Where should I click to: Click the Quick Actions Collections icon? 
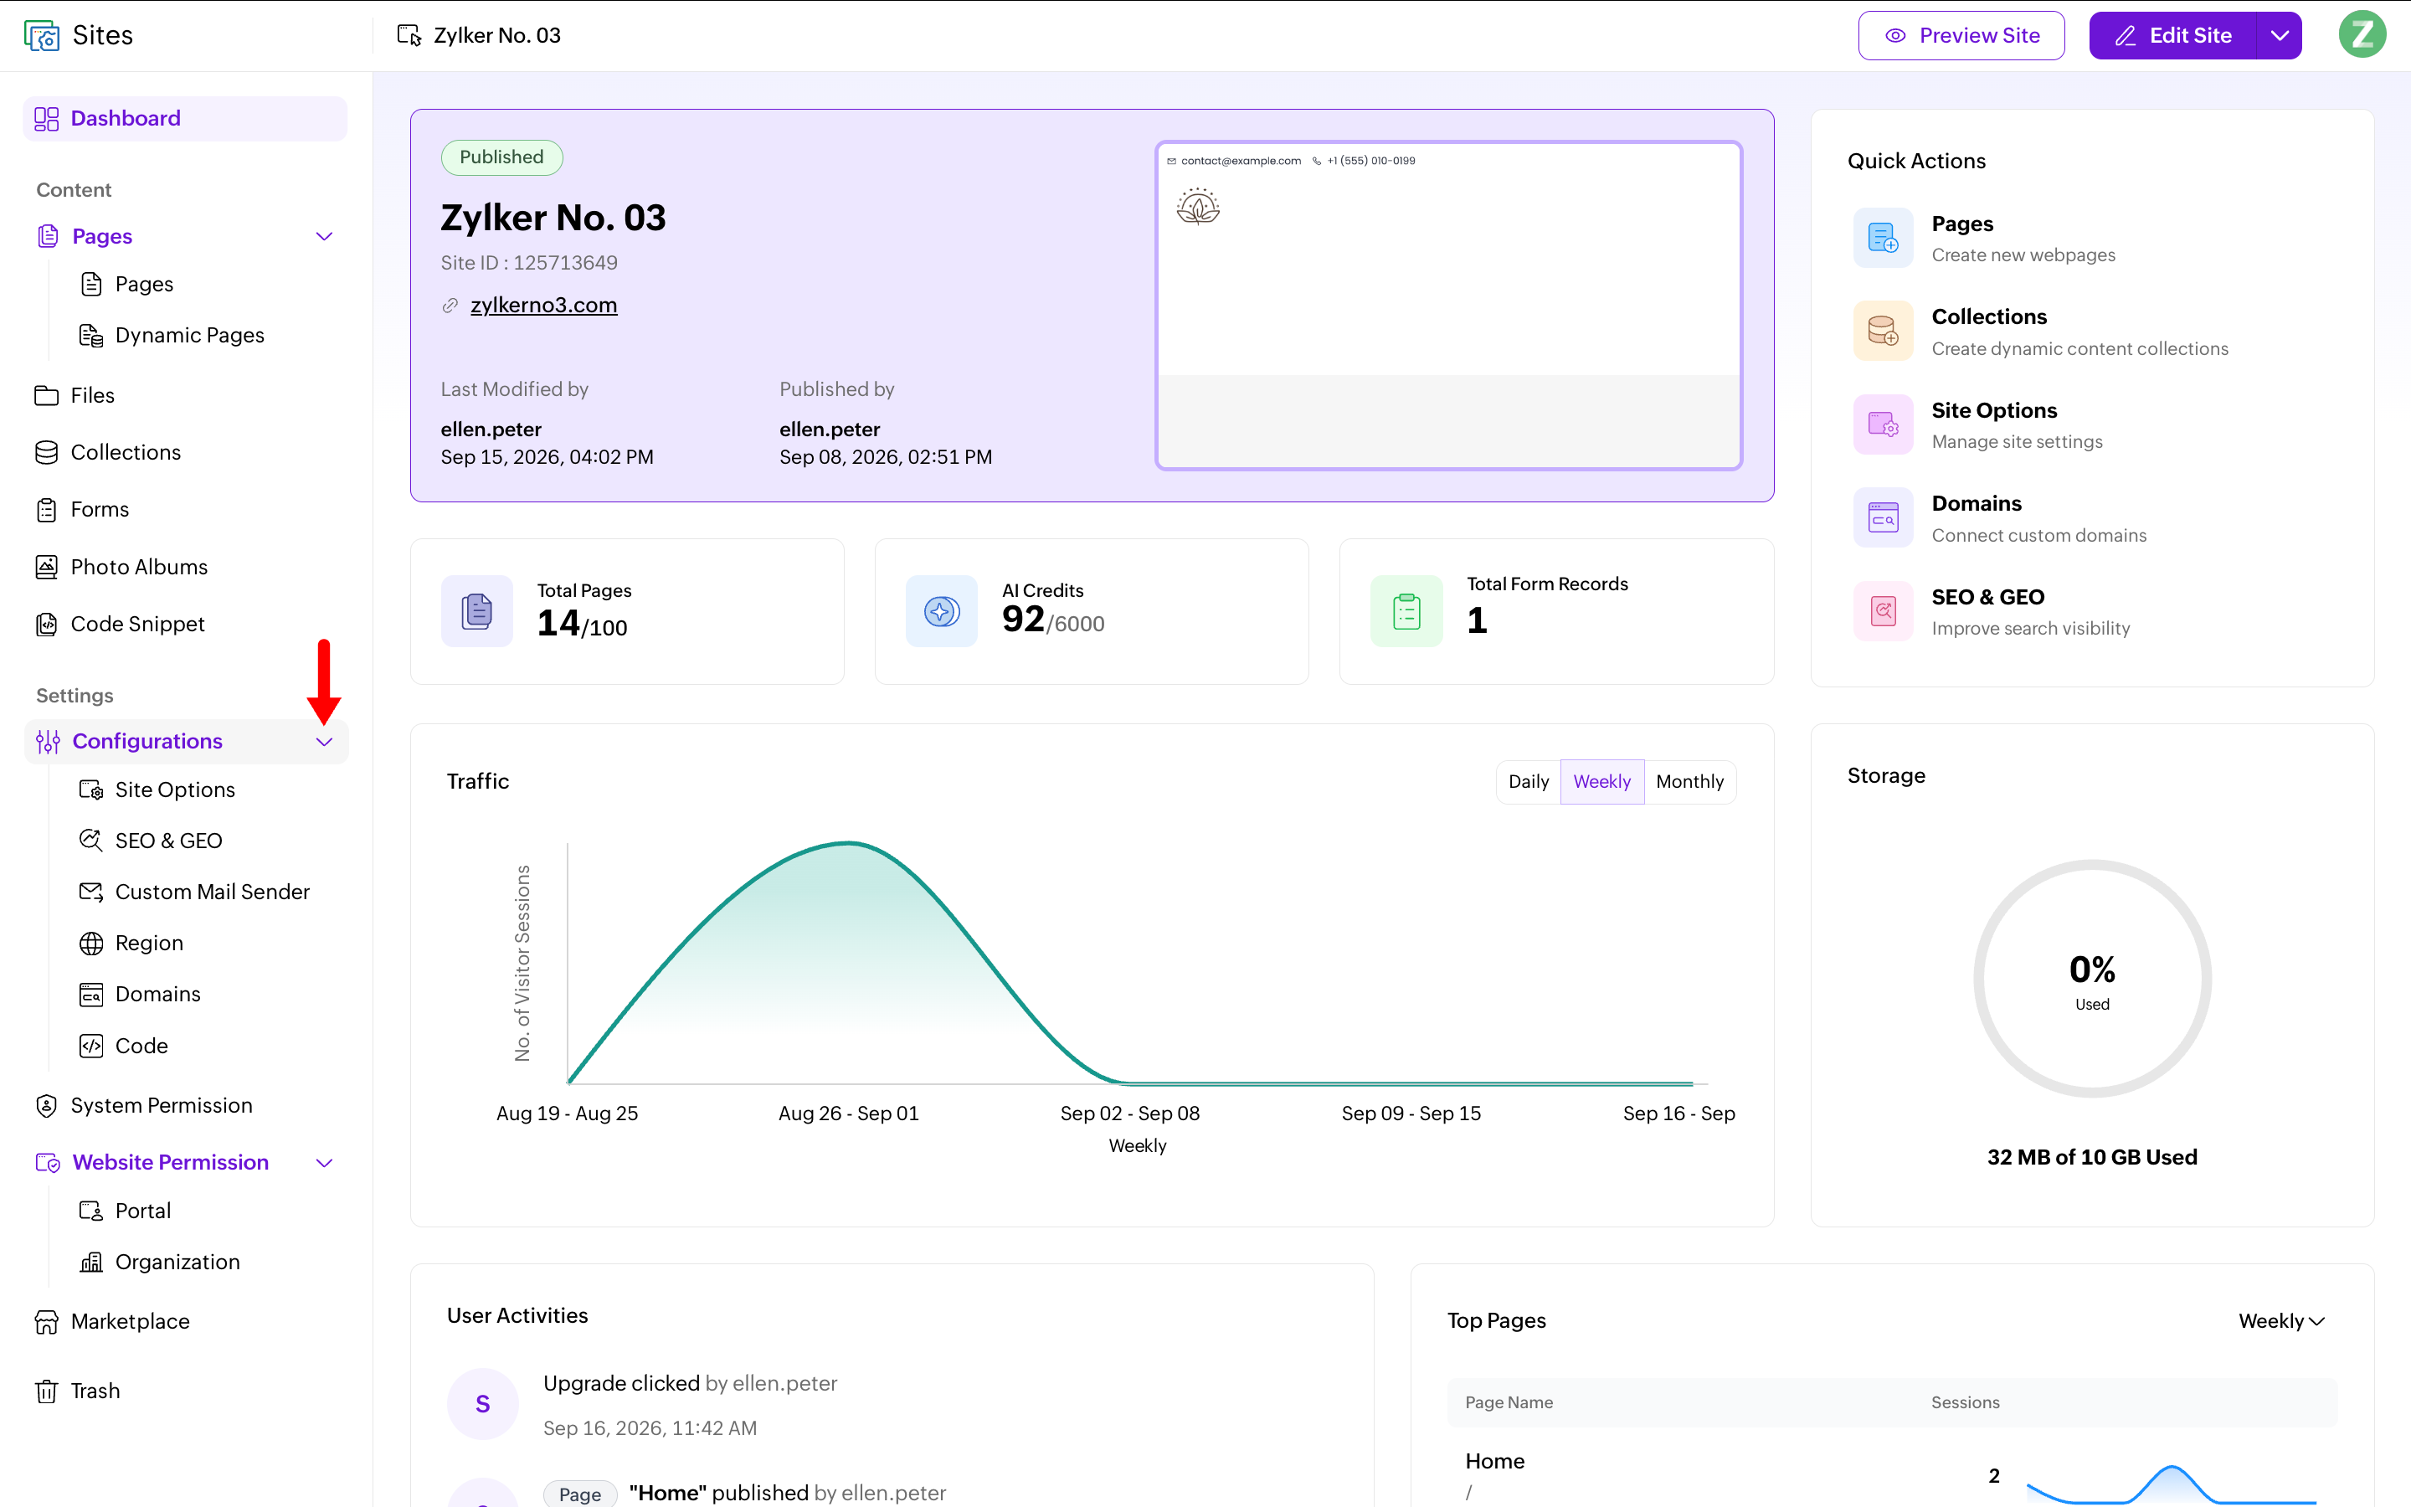[1883, 331]
